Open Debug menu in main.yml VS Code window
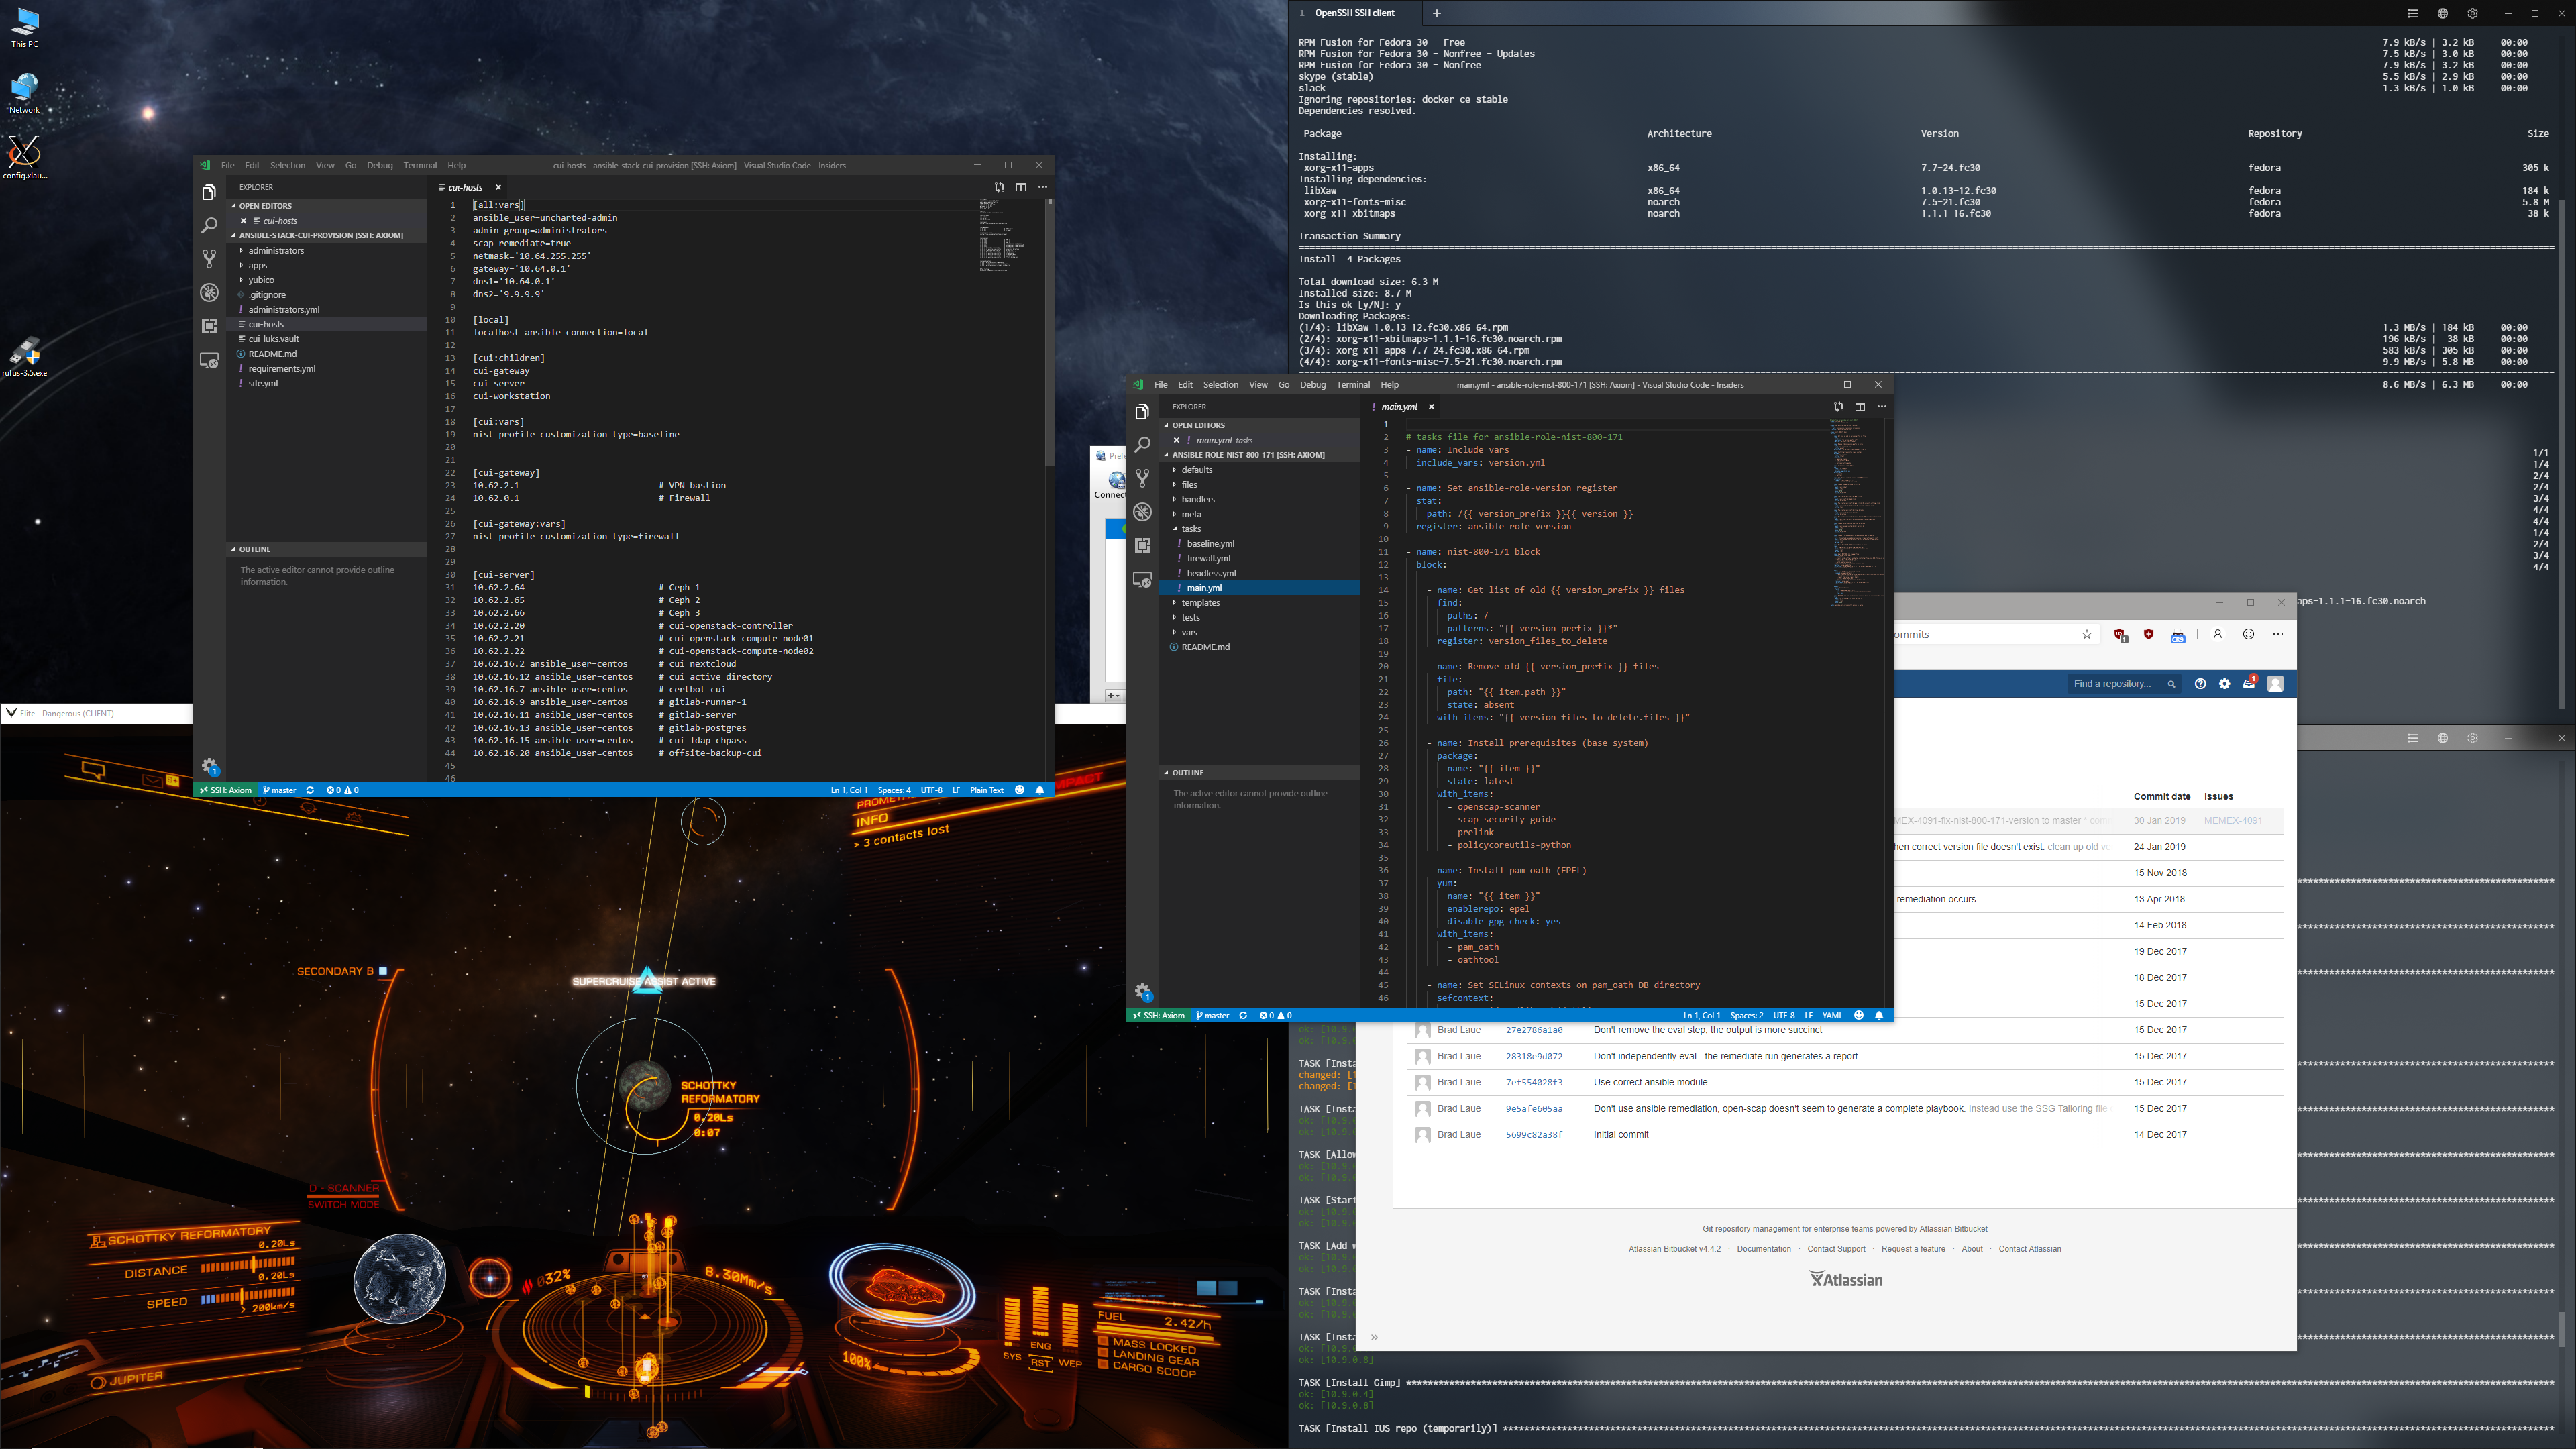This screenshot has height=1449, width=2576. 1312,384
